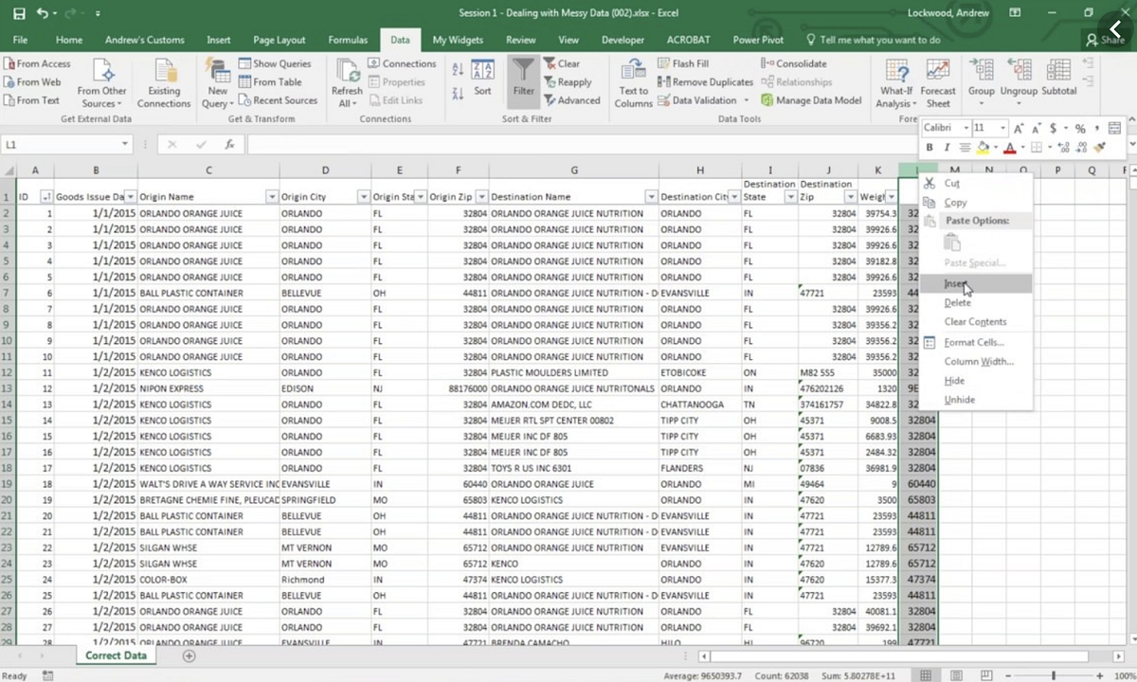Image resolution: width=1137 pixels, height=682 pixels.
Task: Click the Format Painter brush in mini toolbar
Action: (x=1099, y=147)
